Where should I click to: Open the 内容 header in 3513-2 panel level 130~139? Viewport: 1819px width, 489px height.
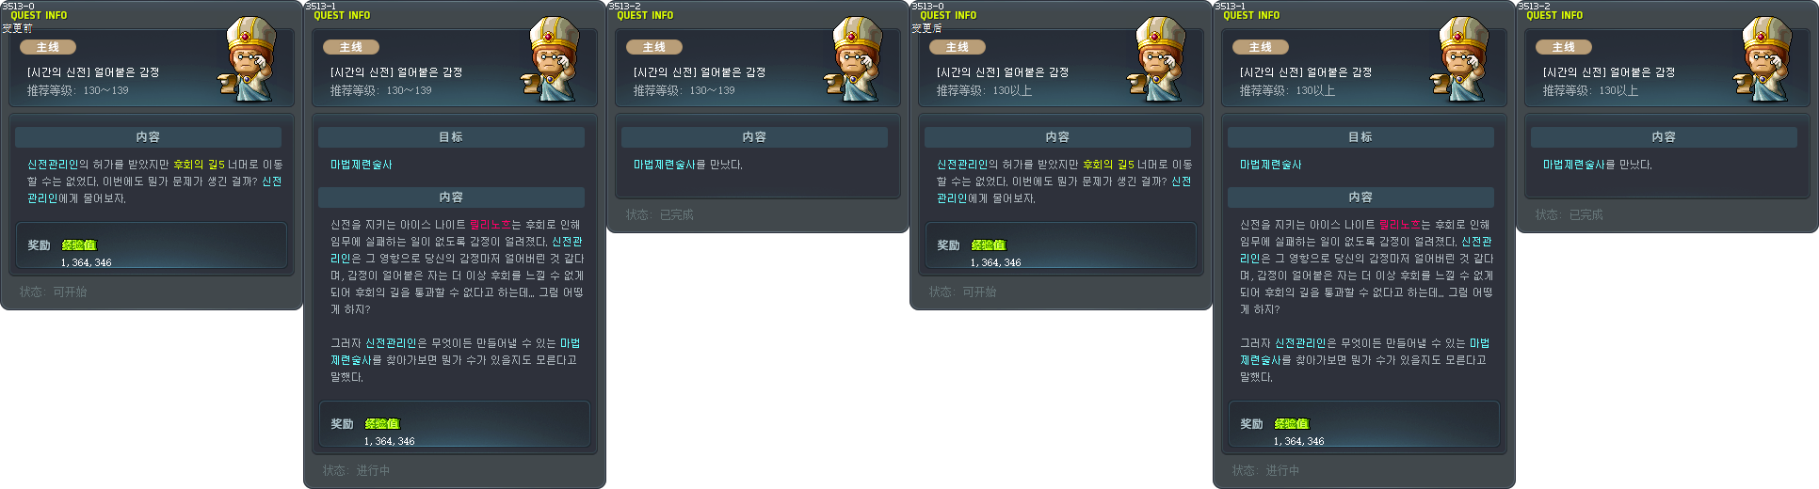point(754,136)
